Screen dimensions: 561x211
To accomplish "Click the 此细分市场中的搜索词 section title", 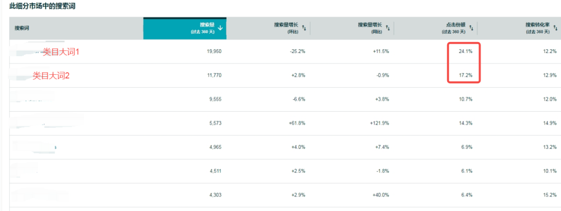I will (42, 6).
